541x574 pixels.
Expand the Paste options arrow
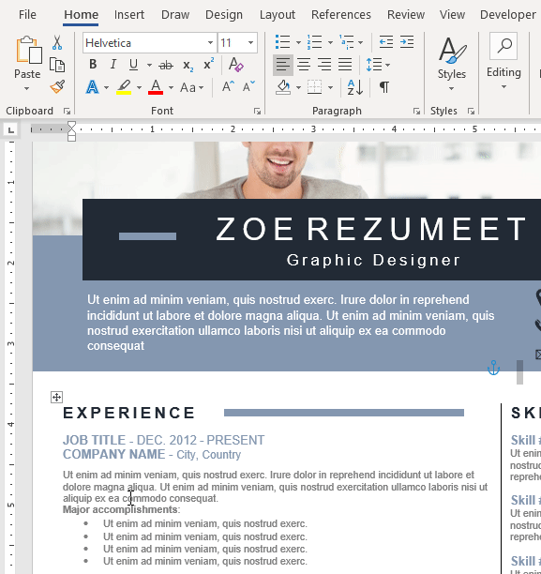(26, 88)
